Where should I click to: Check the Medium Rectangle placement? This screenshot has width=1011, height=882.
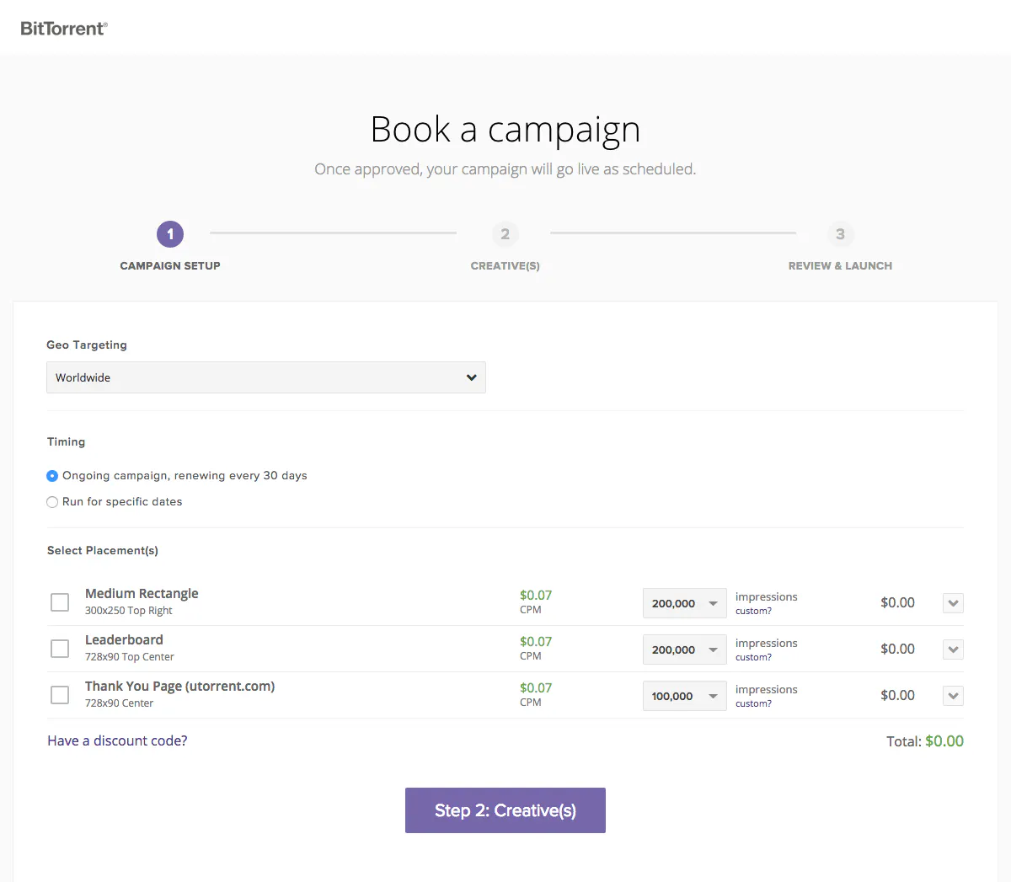click(x=60, y=602)
